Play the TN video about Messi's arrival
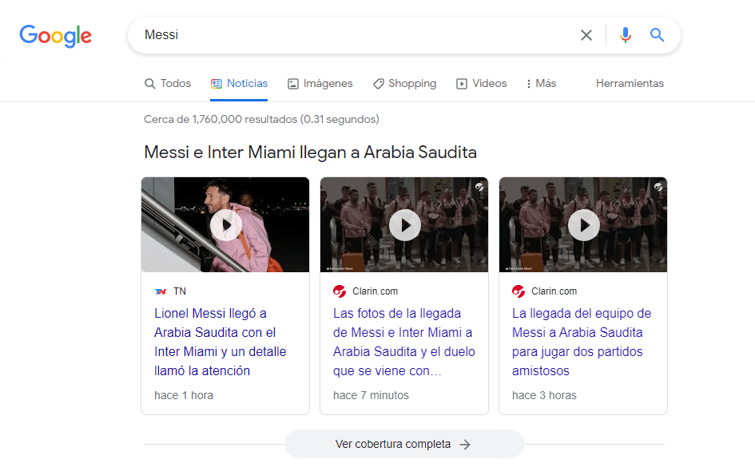 pyautogui.click(x=225, y=224)
